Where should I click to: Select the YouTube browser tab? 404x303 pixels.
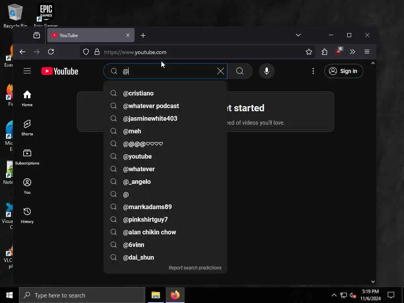pyautogui.click(x=91, y=35)
